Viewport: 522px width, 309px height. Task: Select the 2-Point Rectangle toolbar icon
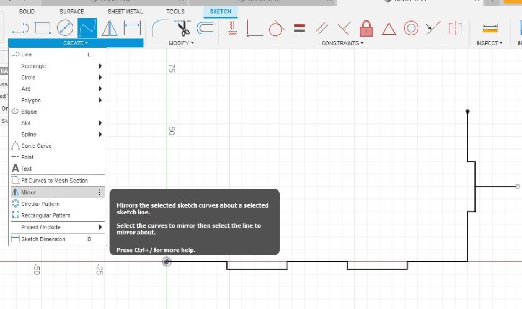(x=43, y=28)
